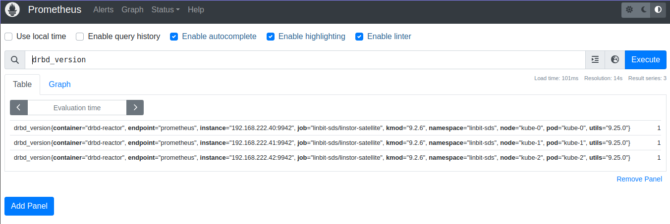Disable the Enable autocomplete checkbox
This screenshot has height=224, width=670.
pos(174,37)
